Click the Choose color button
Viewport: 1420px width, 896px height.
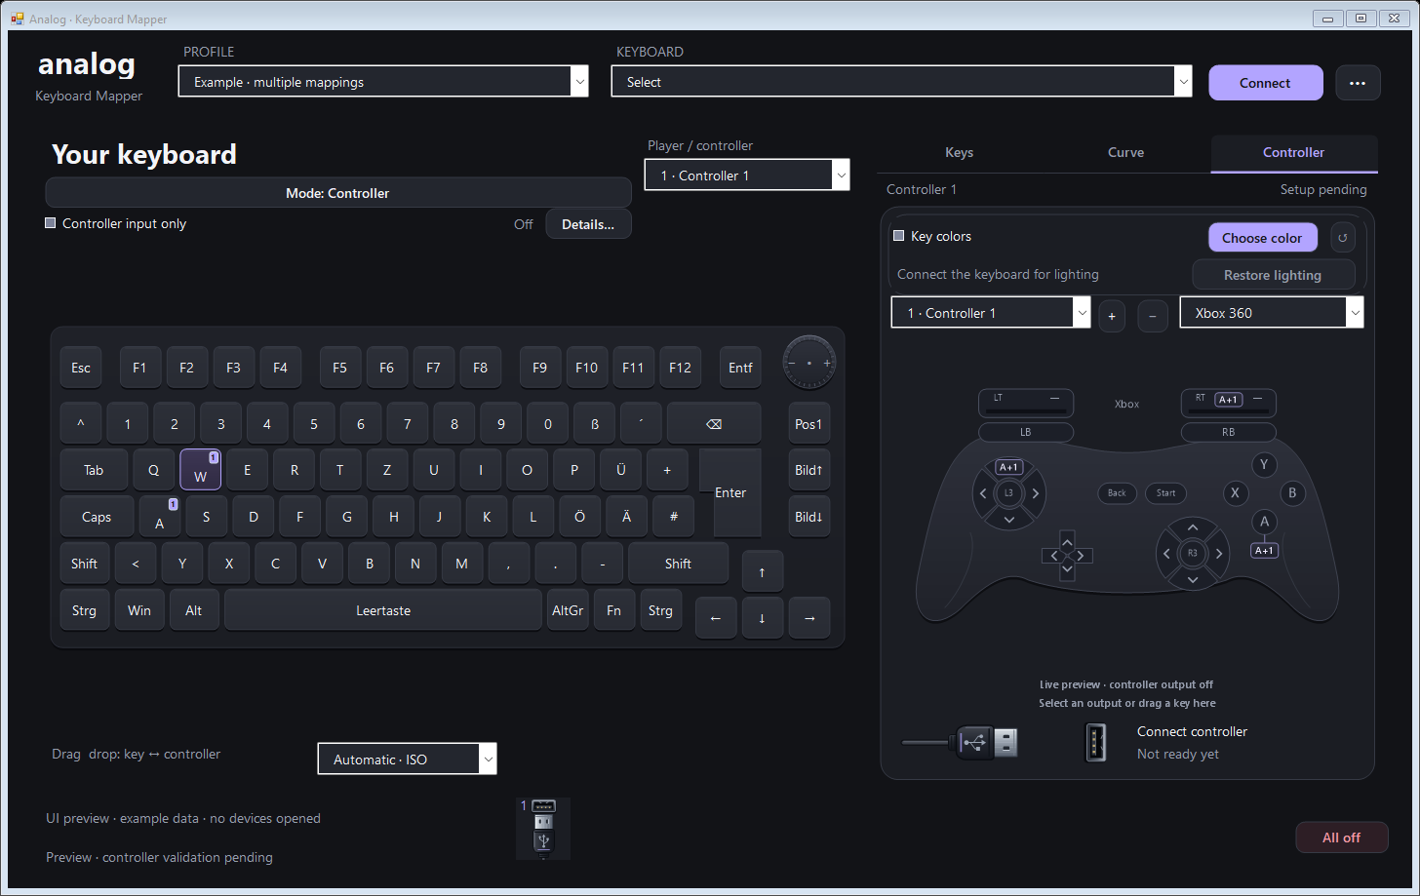click(1262, 238)
